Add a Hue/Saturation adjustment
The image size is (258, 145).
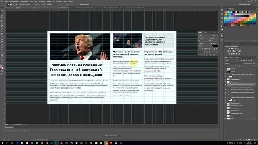click(228, 51)
